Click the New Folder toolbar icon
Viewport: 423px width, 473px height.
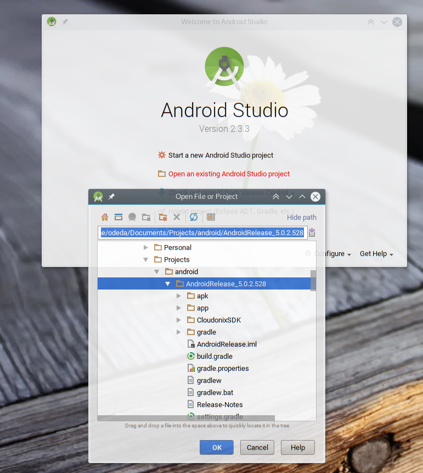[x=162, y=217]
